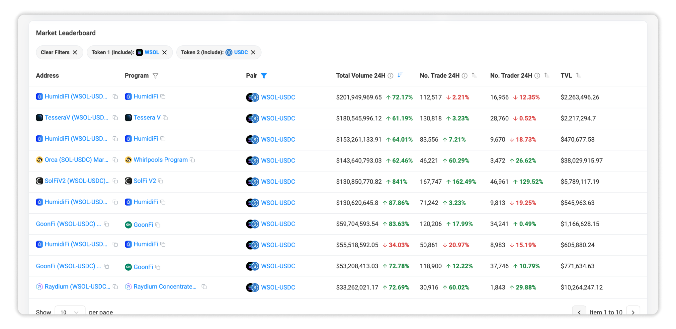Screen dimensions: 676x329
Task: Sort by Total Volume 24H
Action: tap(400, 75)
